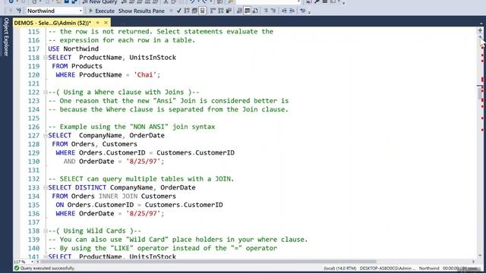This screenshot has height=273, width=486.
Task: Click the editor horizontal scrollbar
Action: click(208, 262)
